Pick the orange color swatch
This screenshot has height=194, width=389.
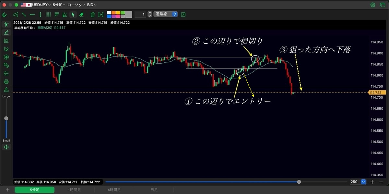[113, 13]
